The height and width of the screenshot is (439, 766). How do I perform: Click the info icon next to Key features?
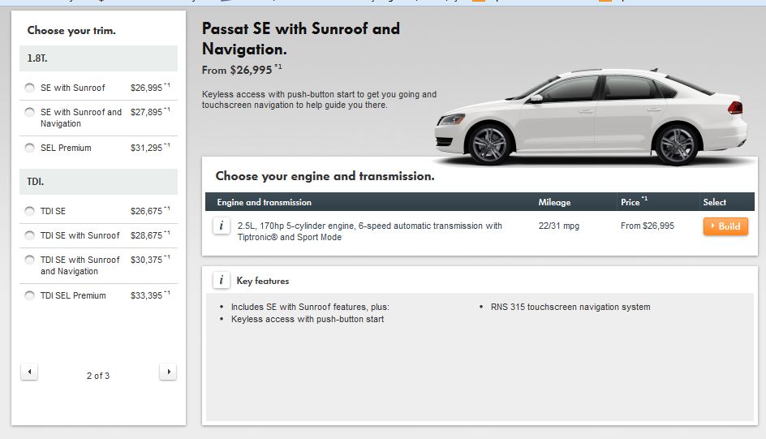[221, 281]
